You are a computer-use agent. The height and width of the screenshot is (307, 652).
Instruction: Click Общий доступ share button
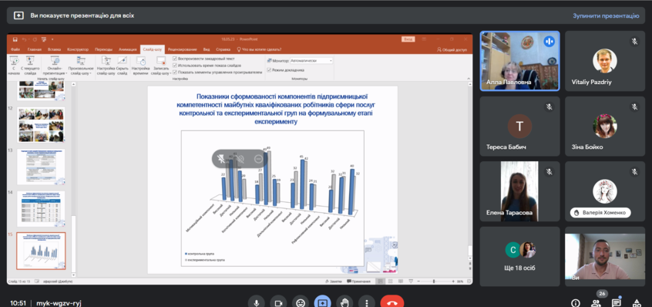coord(452,49)
